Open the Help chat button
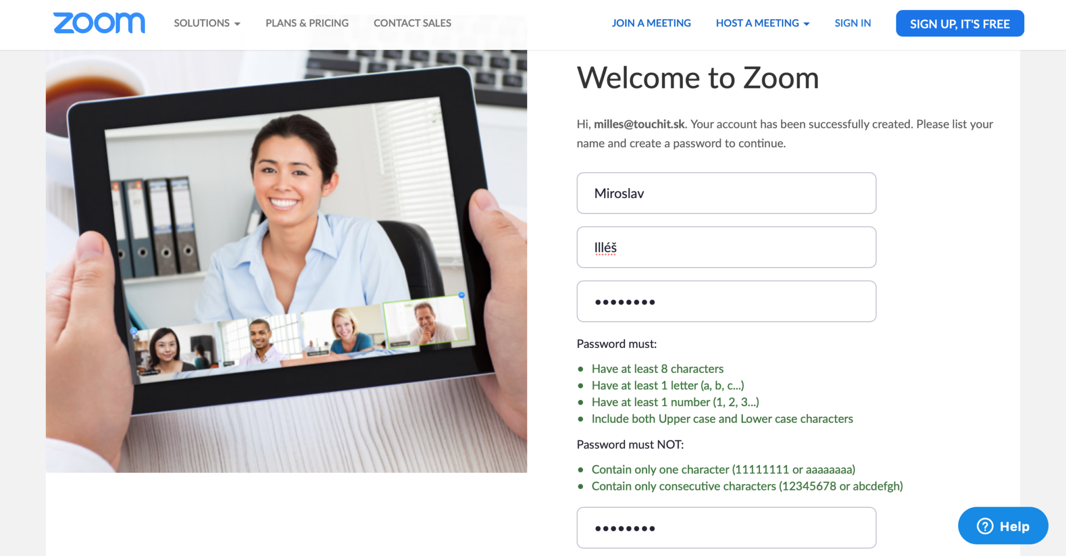 1003,526
